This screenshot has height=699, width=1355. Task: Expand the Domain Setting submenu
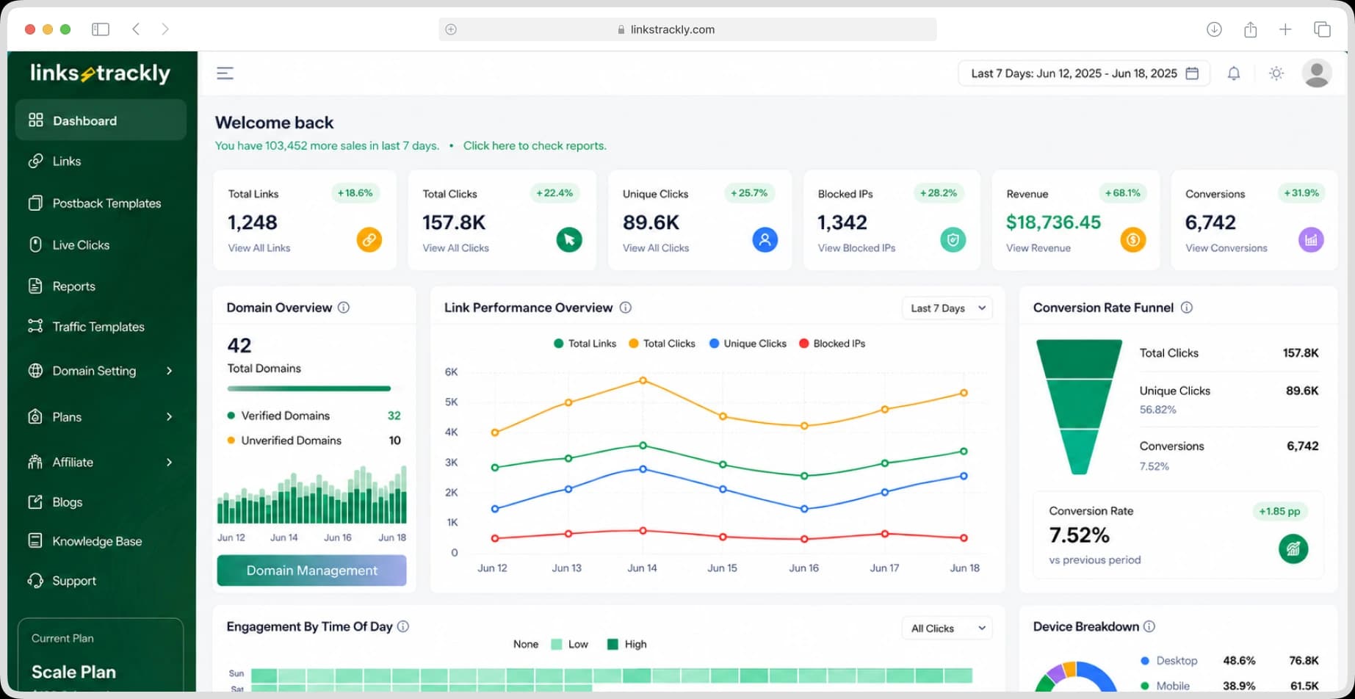101,371
